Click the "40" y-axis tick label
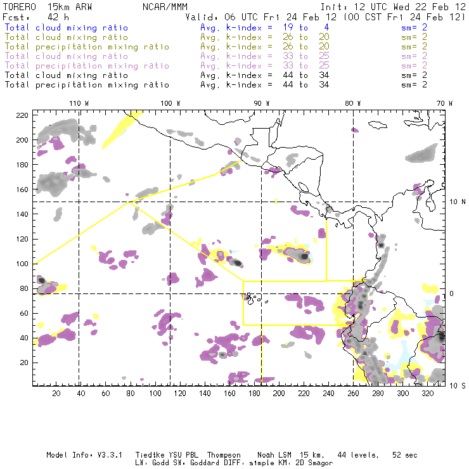Viewport: 469px width, 469px height. [x=24, y=338]
